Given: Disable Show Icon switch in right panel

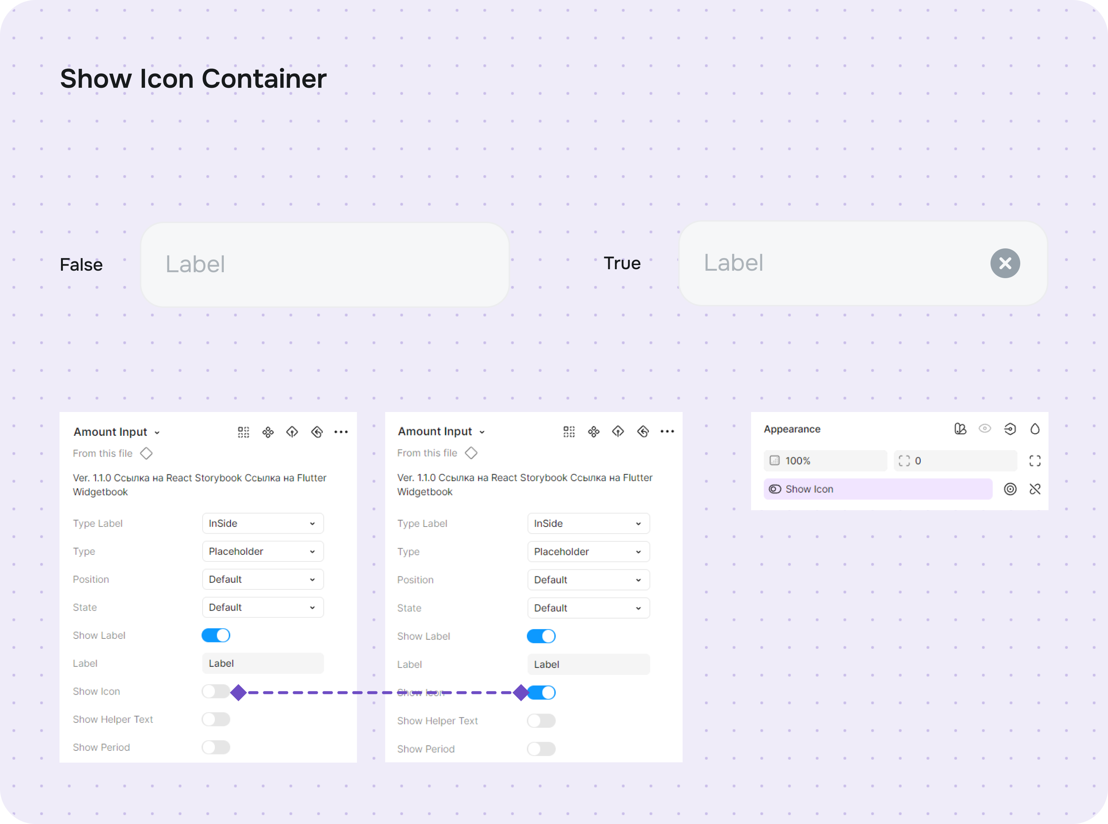Looking at the screenshot, I should click(x=541, y=692).
